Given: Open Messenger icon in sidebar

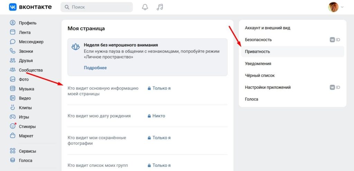Looking at the screenshot, I should (13, 42).
